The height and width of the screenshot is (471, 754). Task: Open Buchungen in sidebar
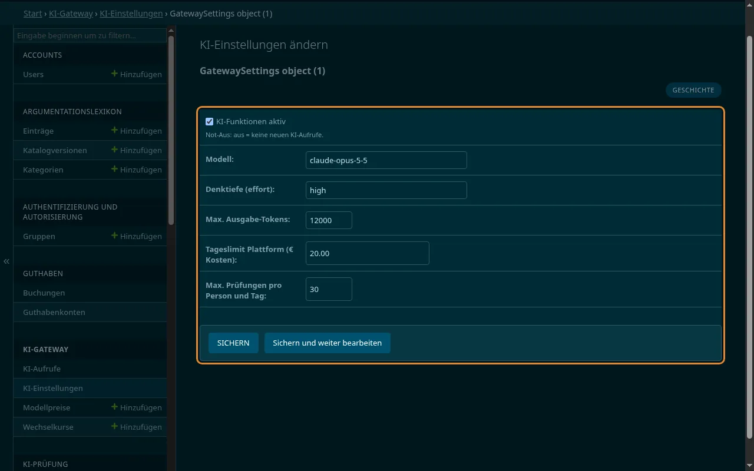click(x=44, y=293)
